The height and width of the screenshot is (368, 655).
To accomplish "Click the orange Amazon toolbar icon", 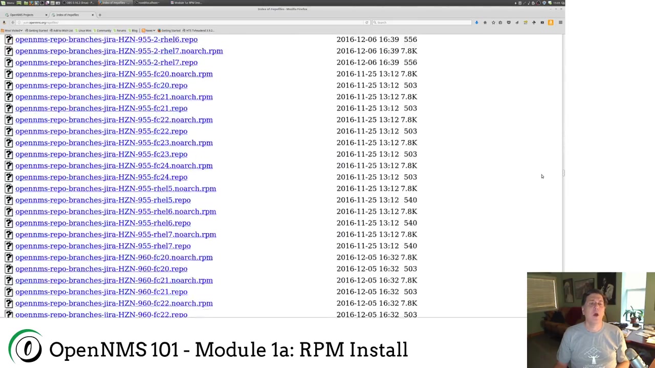I will 551,22.
